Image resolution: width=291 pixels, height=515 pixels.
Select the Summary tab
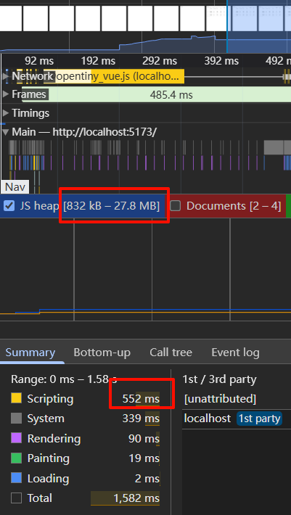coord(30,353)
